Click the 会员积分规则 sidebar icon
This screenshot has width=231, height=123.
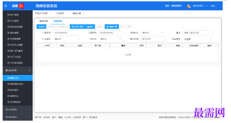(x=8, y=63)
